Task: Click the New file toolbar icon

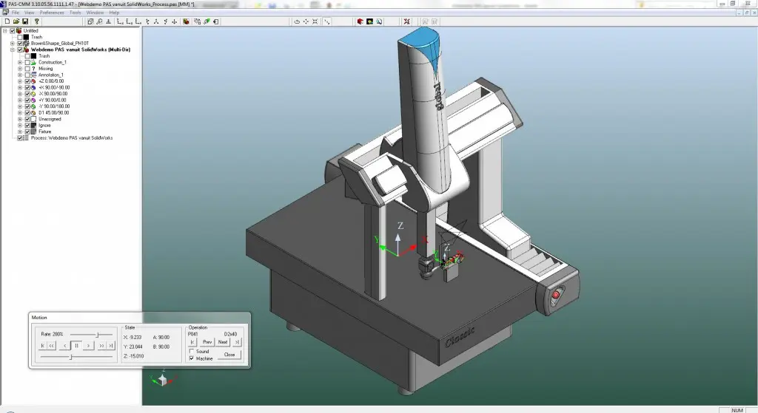Action: [7, 21]
